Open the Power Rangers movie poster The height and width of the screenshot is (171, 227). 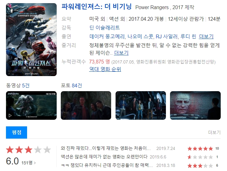[x=31, y=40]
